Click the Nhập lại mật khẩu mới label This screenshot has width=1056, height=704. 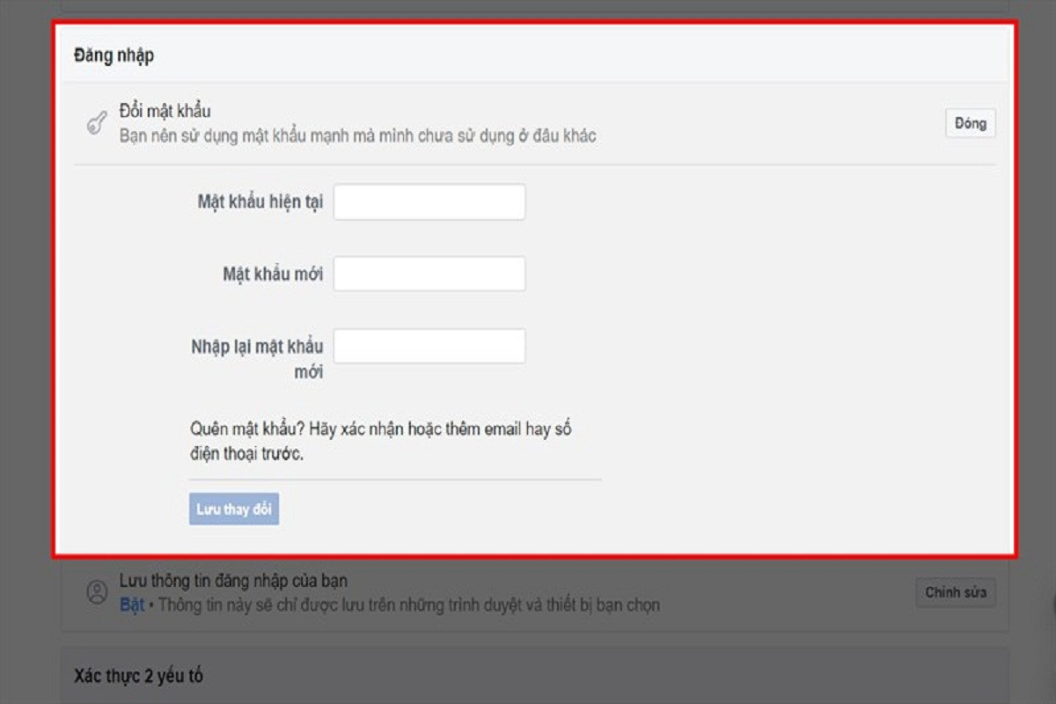(x=257, y=359)
